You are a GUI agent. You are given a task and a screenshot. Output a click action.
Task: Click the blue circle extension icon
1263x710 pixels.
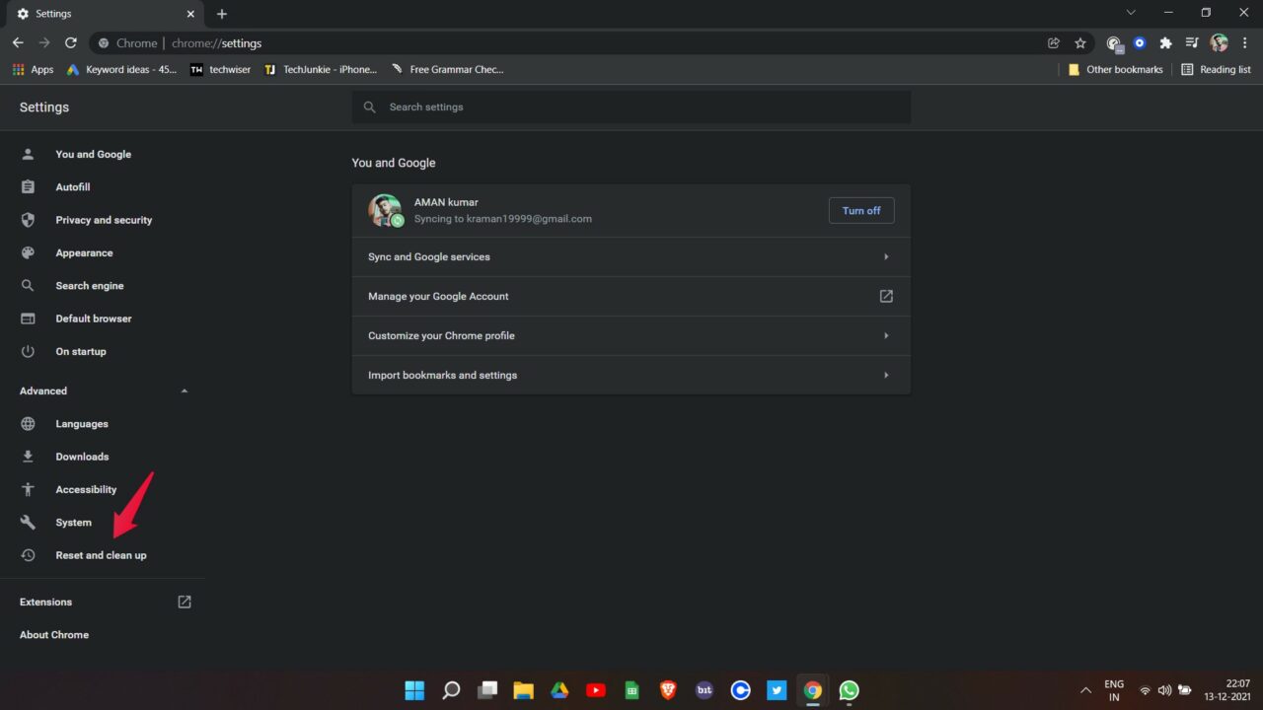coord(1140,43)
